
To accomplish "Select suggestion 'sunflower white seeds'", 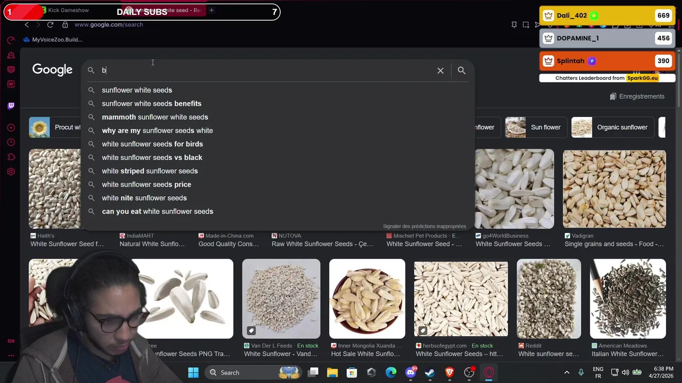I will pos(277,90).
